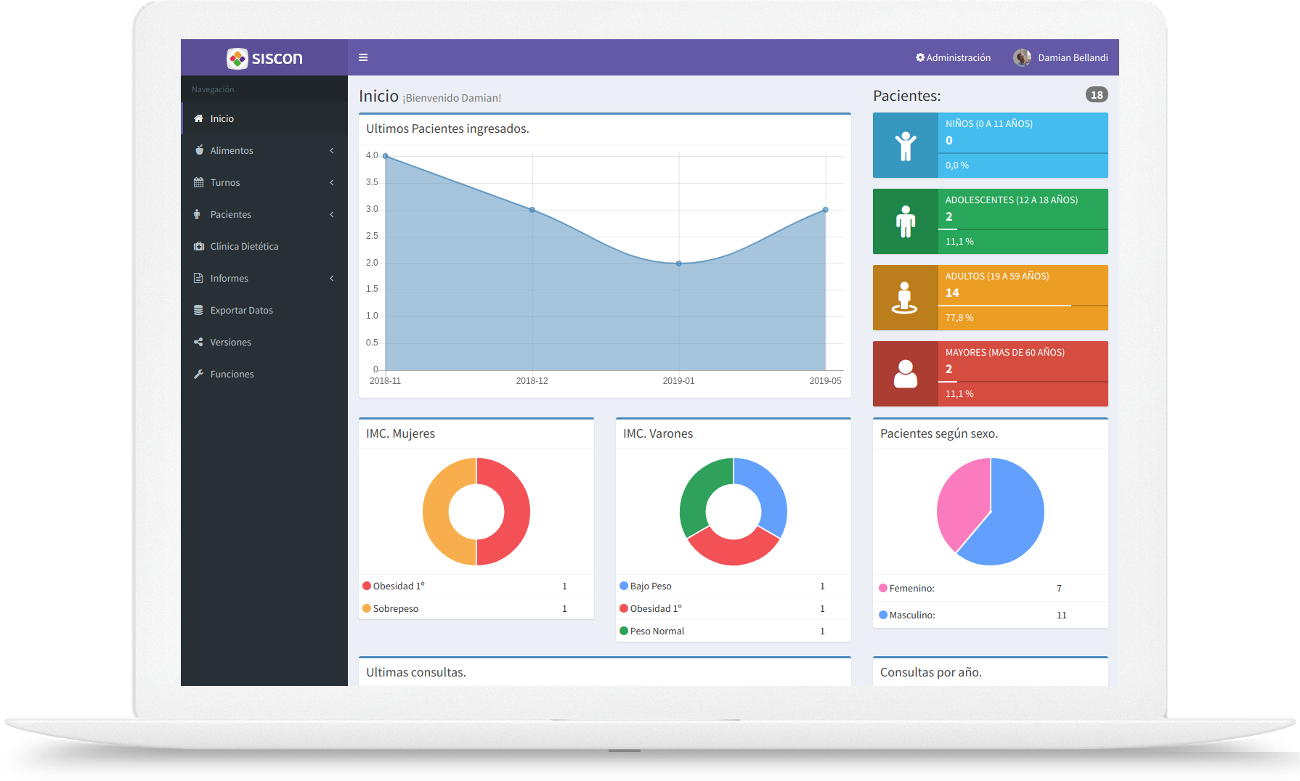Expand the Alimentos submenu chevron
The height and width of the screenshot is (781, 1300).
coord(332,150)
